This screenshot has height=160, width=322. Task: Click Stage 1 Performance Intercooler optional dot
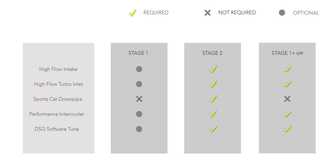point(139,114)
